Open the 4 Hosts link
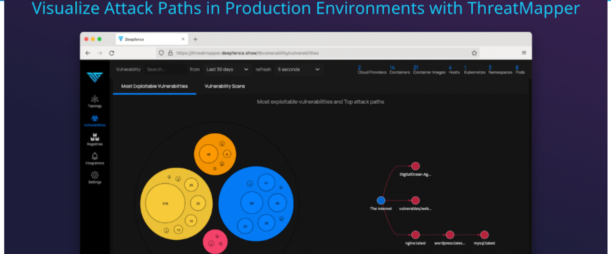The height and width of the screenshot is (254, 611). click(454, 70)
